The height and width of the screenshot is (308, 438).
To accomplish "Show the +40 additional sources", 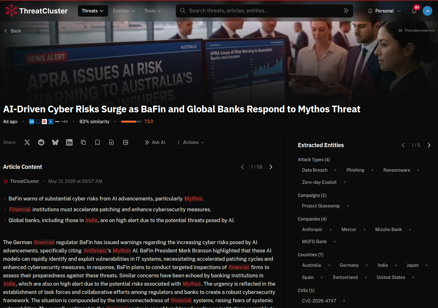I will 64,122.
